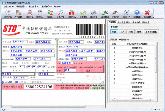Open 历史单据 (history records) from the toolbar

(x=18, y=13)
